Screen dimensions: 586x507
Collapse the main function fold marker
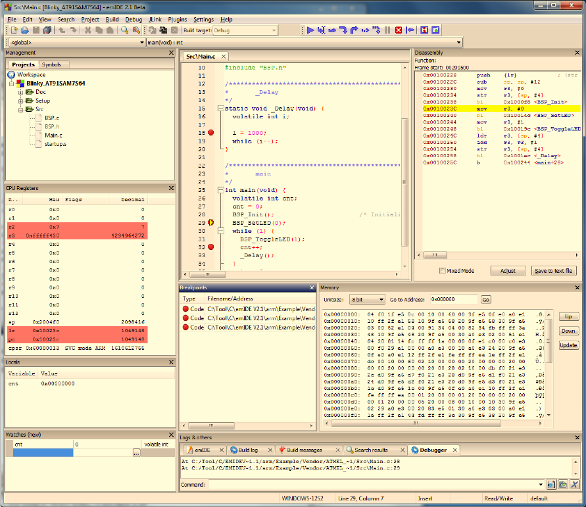pyautogui.click(x=220, y=190)
